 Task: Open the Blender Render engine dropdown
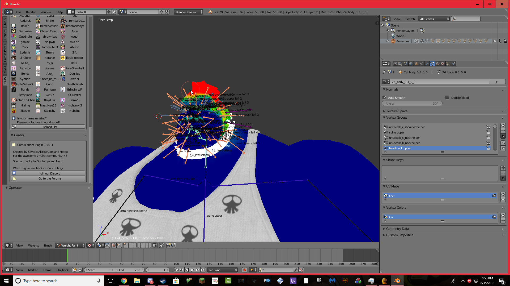pyautogui.click(x=189, y=12)
